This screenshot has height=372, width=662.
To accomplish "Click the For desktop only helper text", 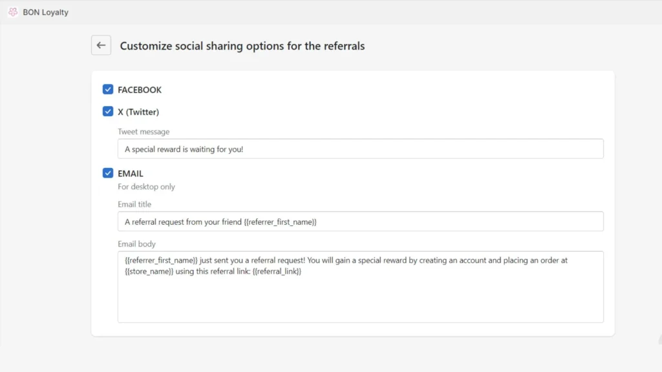I will (x=146, y=186).
